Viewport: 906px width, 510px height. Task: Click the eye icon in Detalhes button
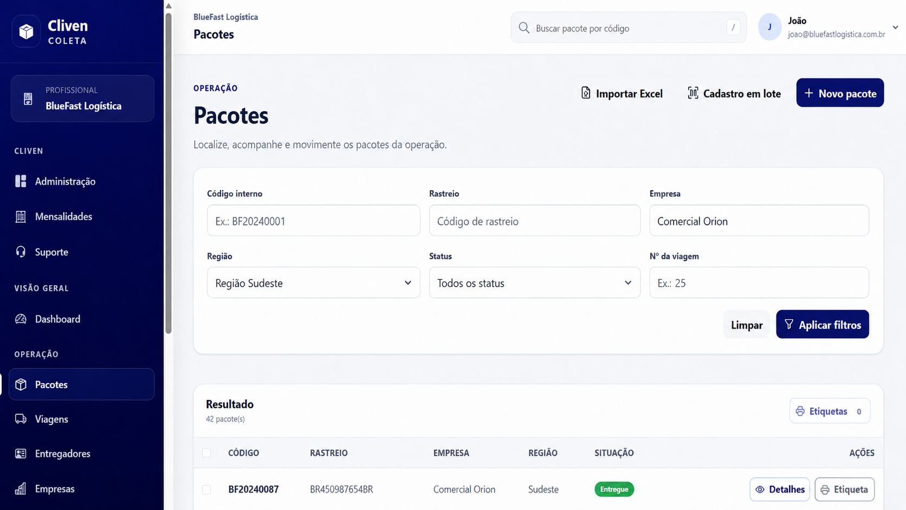760,489
